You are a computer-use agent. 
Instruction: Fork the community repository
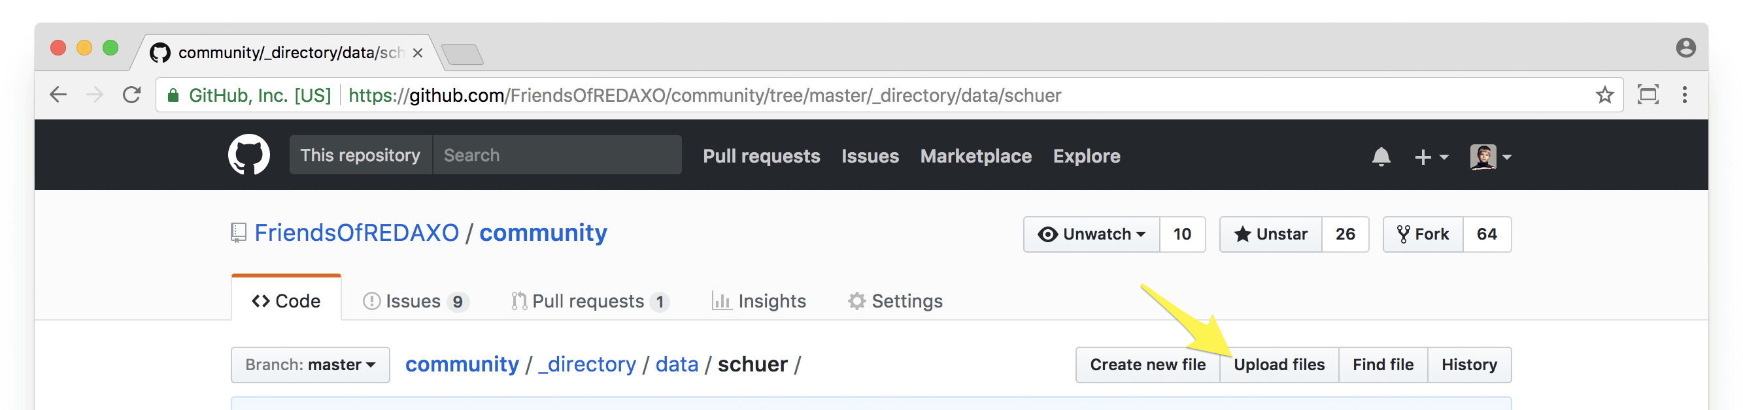click(1423, 234)
